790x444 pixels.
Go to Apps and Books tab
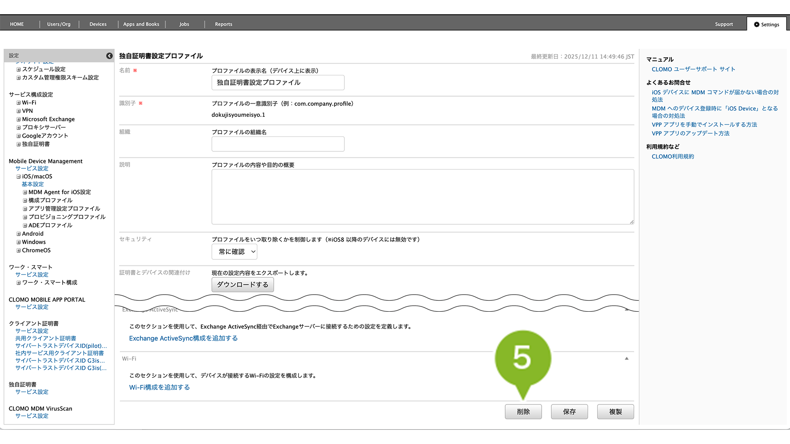coord(141,24)
